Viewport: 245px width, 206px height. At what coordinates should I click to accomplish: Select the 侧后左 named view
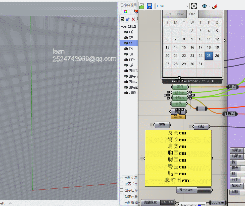tap(129, 87)
